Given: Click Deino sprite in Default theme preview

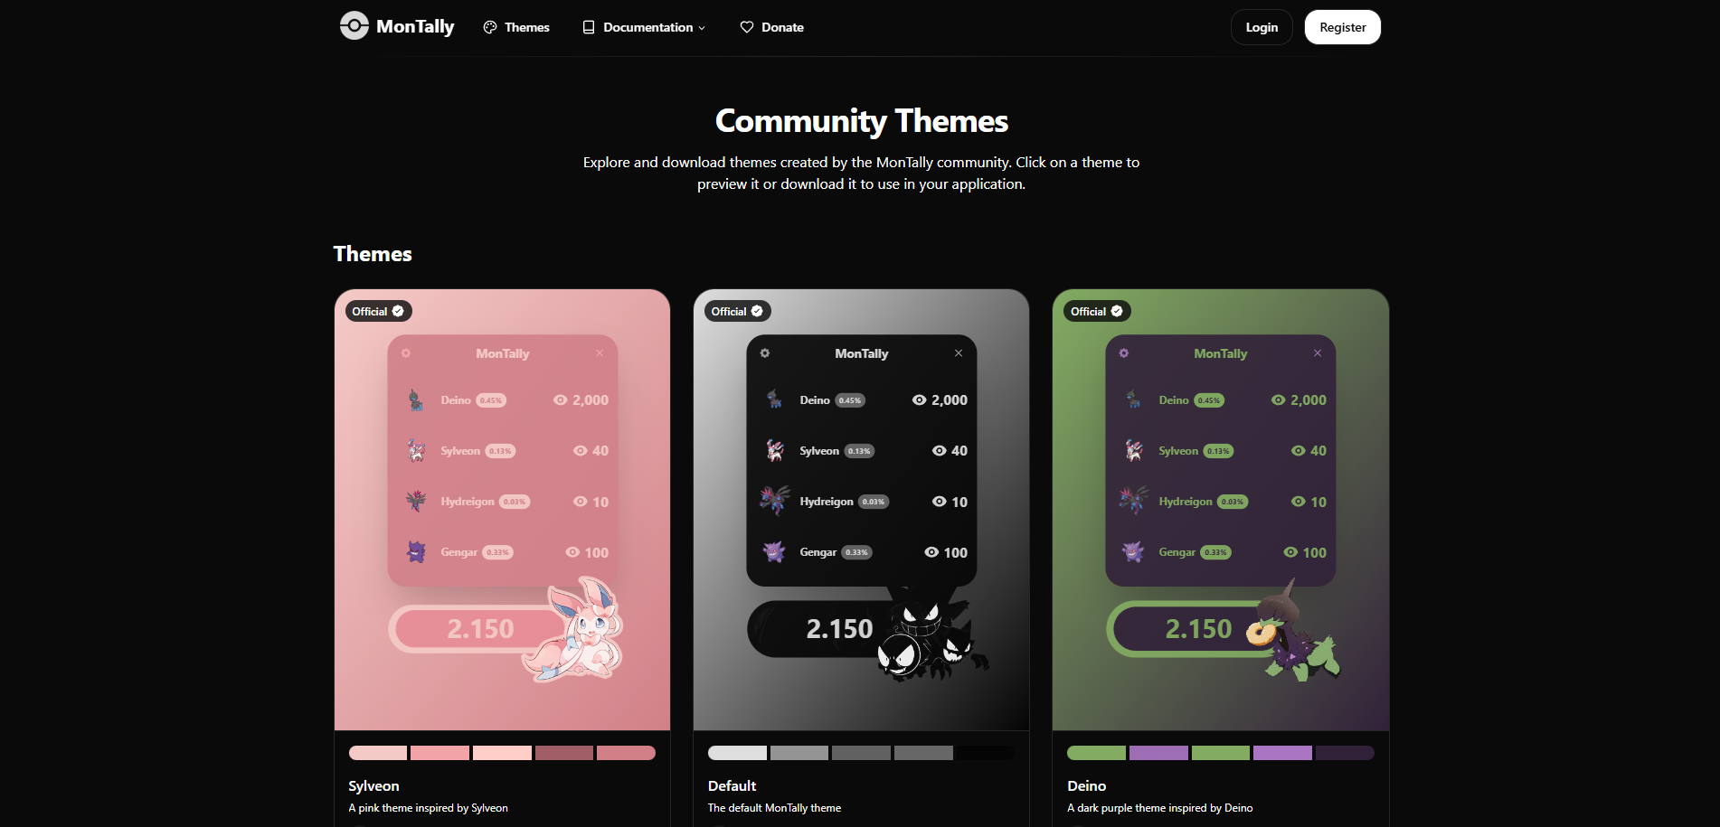Looking at the screenshot, I should click(774, 399).
